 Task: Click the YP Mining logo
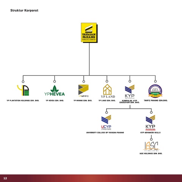pyautogui.click(x=83, y=91)
